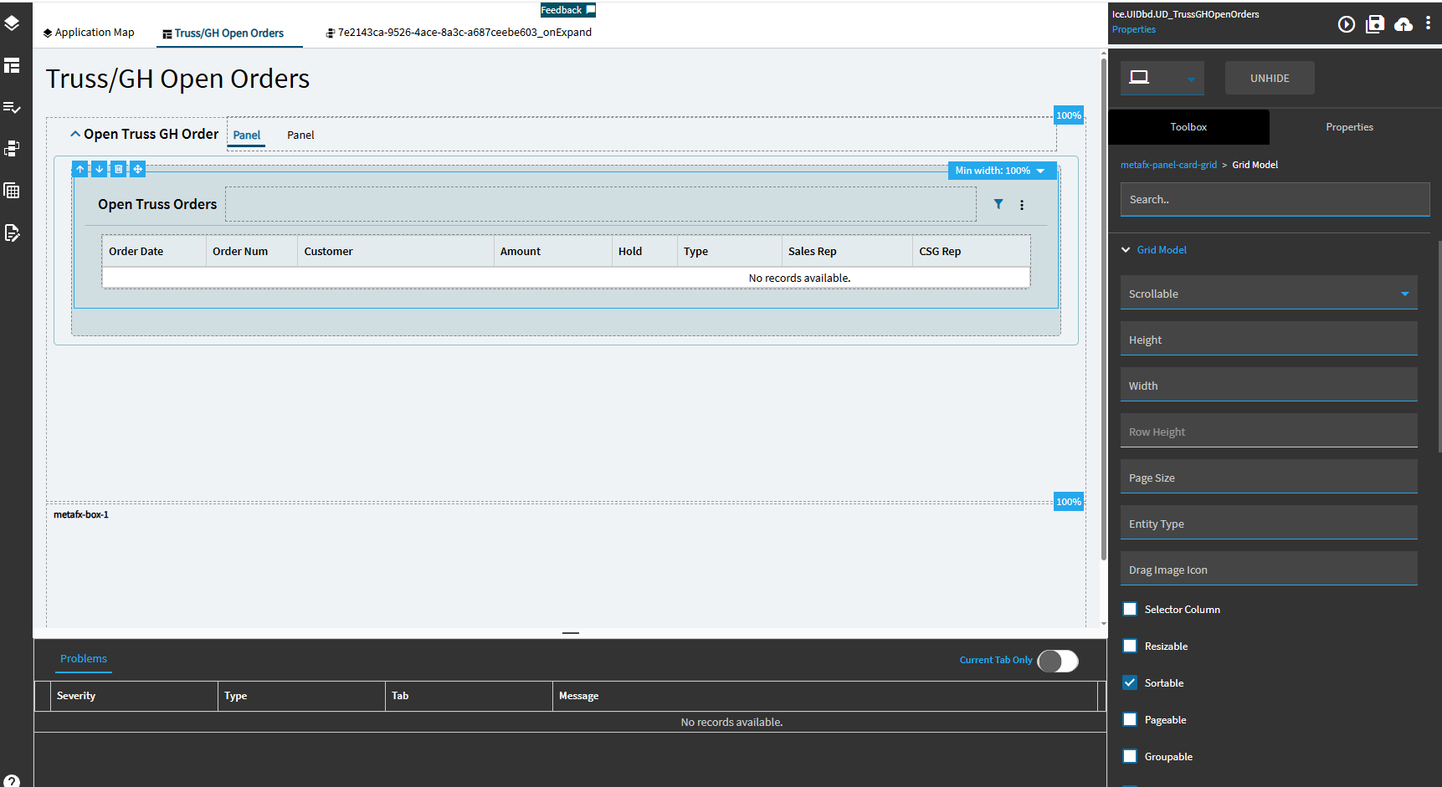Screen dimensions: 1442x787
Task: Enable the Groupable checkbox
Action: click(1130, 756)
